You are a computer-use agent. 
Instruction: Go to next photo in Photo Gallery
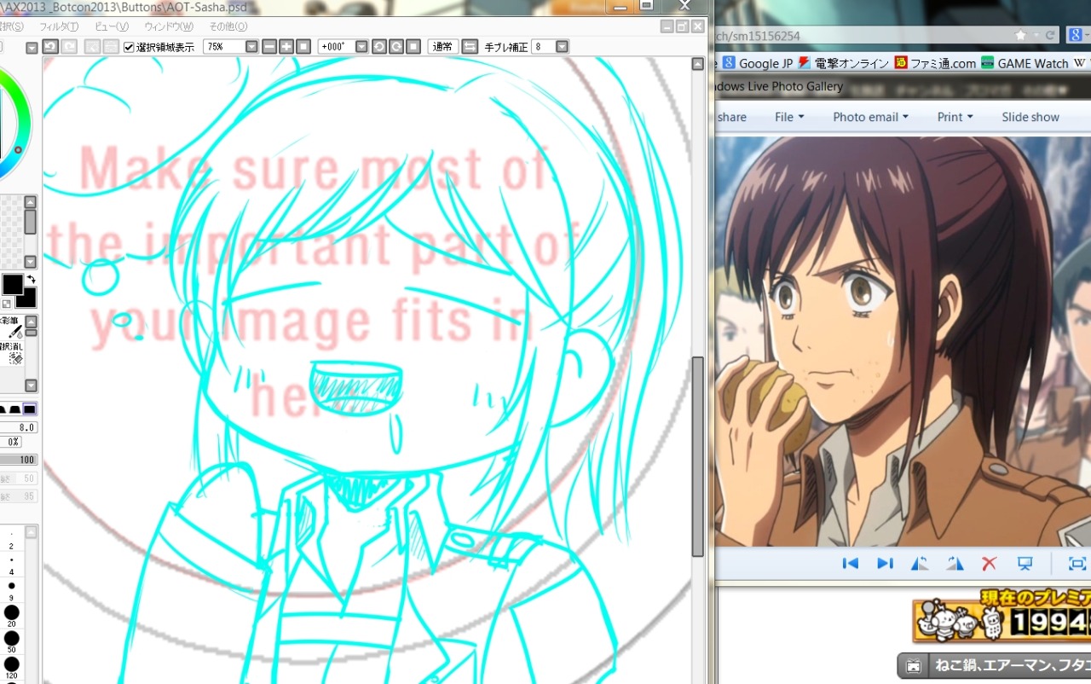point(885,563)
